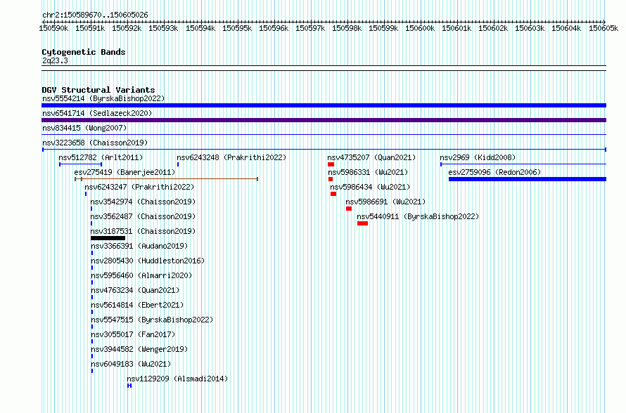Click the Cytogenetic Bands track title
The height and width of the screenshot is (413, 626).
(x=84, y=52)
